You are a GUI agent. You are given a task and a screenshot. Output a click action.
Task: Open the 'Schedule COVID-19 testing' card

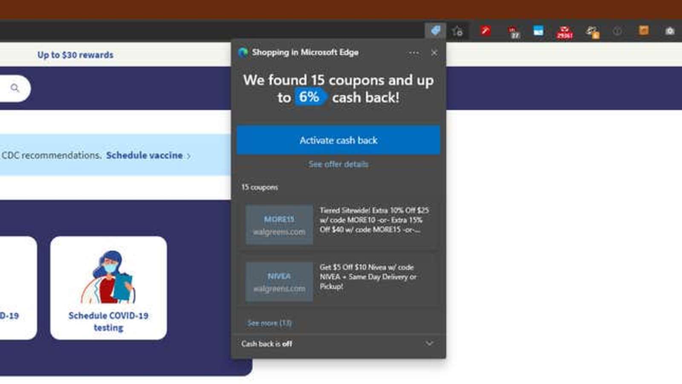108,288
